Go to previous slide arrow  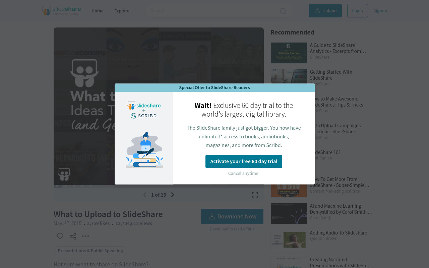(x=145, y=195)
